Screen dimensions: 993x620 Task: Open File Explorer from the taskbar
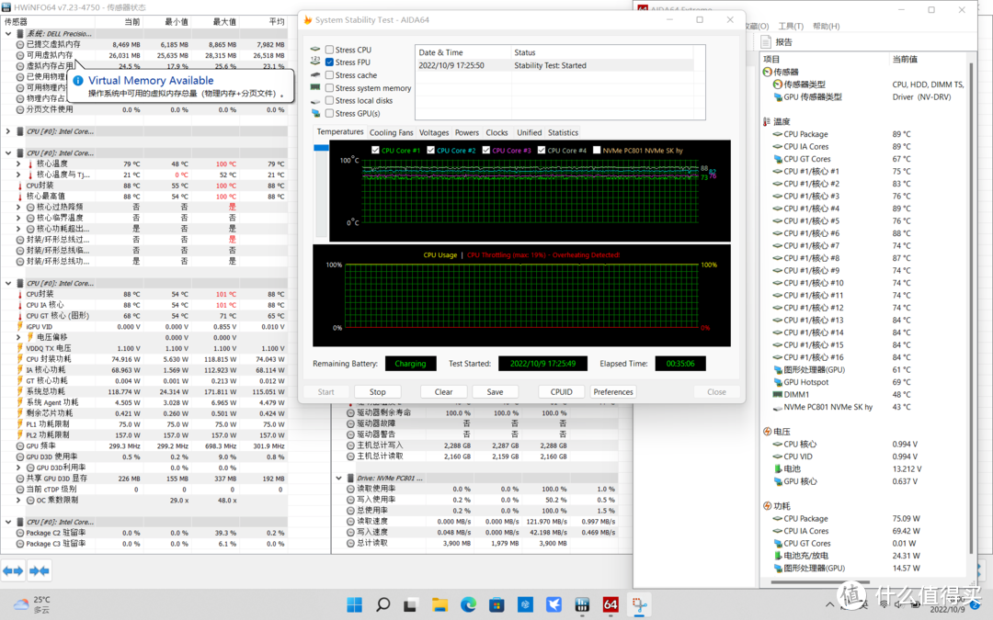(x=439, y=604)
